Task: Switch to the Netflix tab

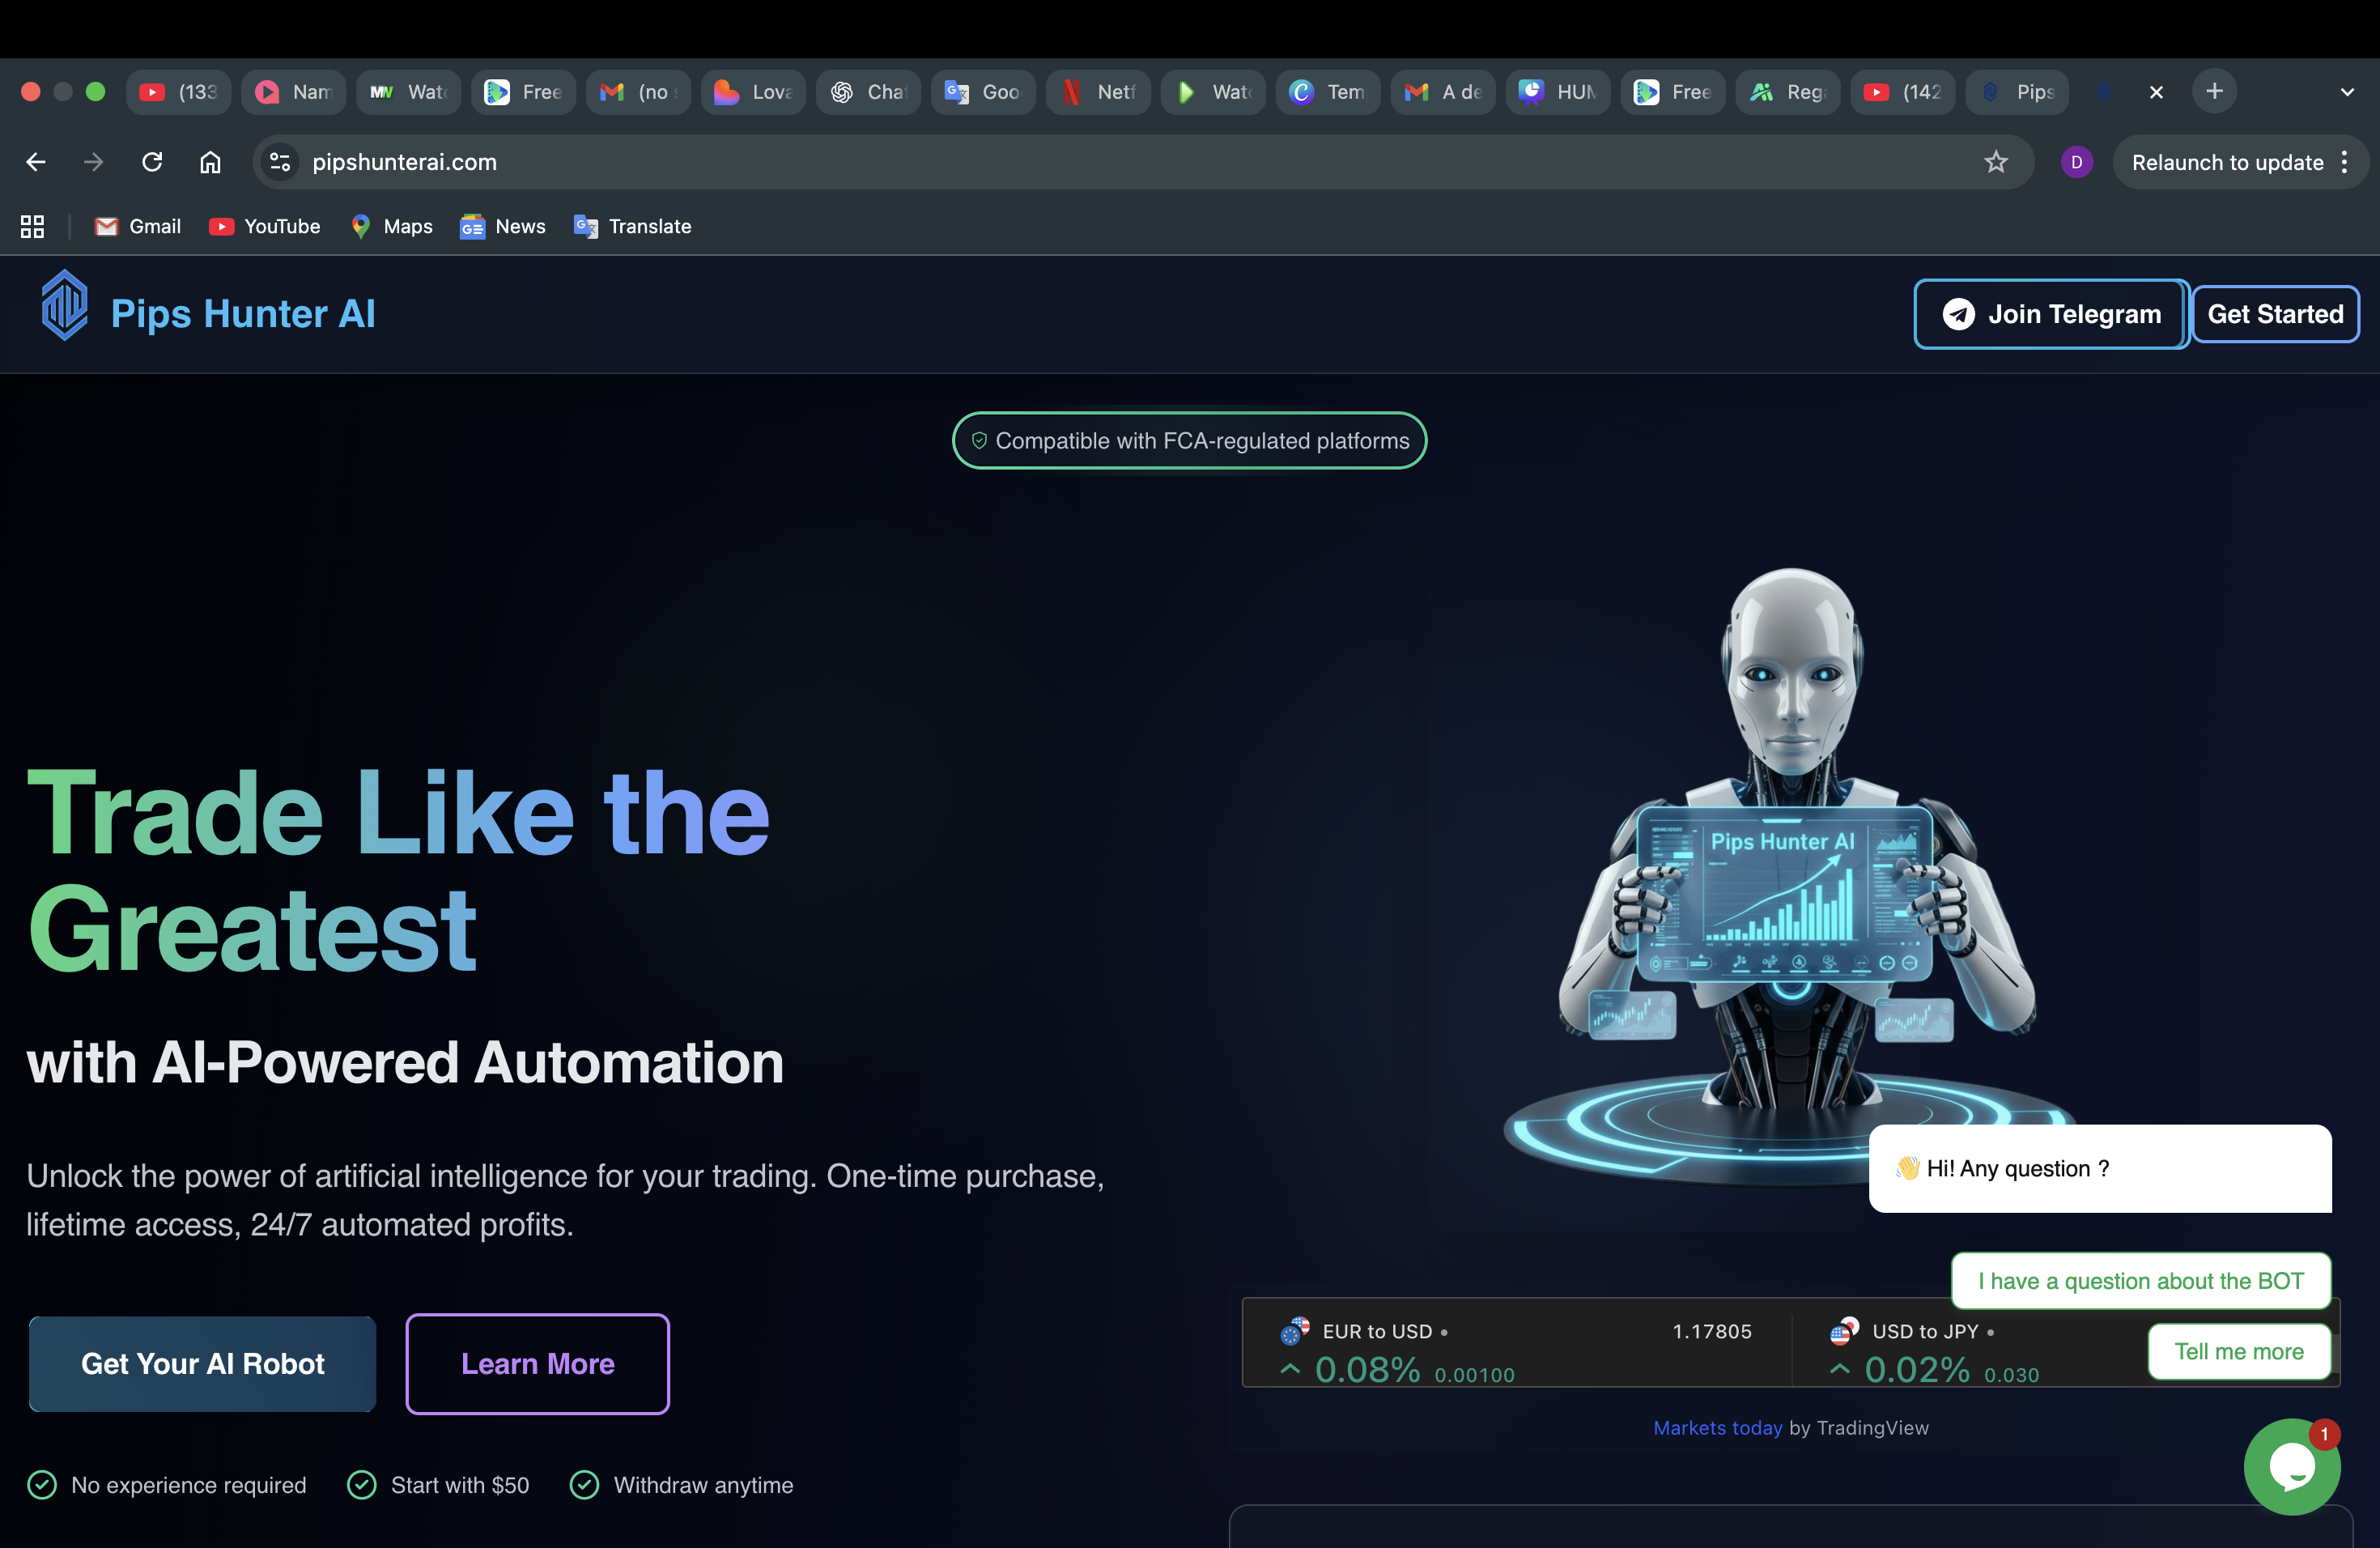Action: point(1098,91)
